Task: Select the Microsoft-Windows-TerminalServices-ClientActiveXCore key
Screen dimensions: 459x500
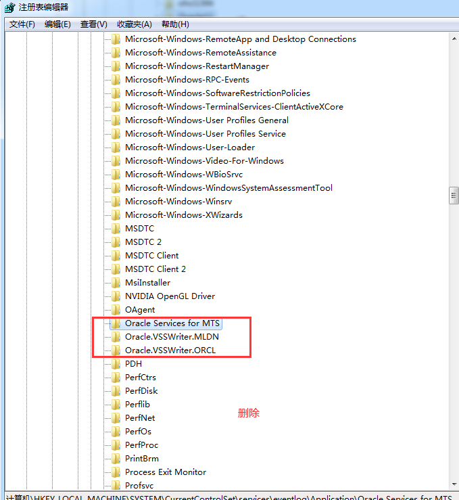Action: (x=234, y=106)
